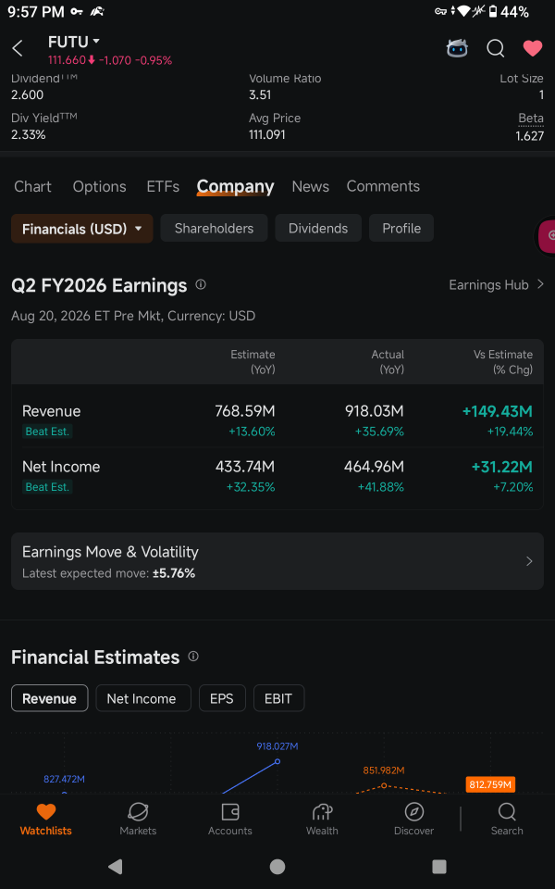
Task: Tap the floating pink side button
Action: coord(546,235)
